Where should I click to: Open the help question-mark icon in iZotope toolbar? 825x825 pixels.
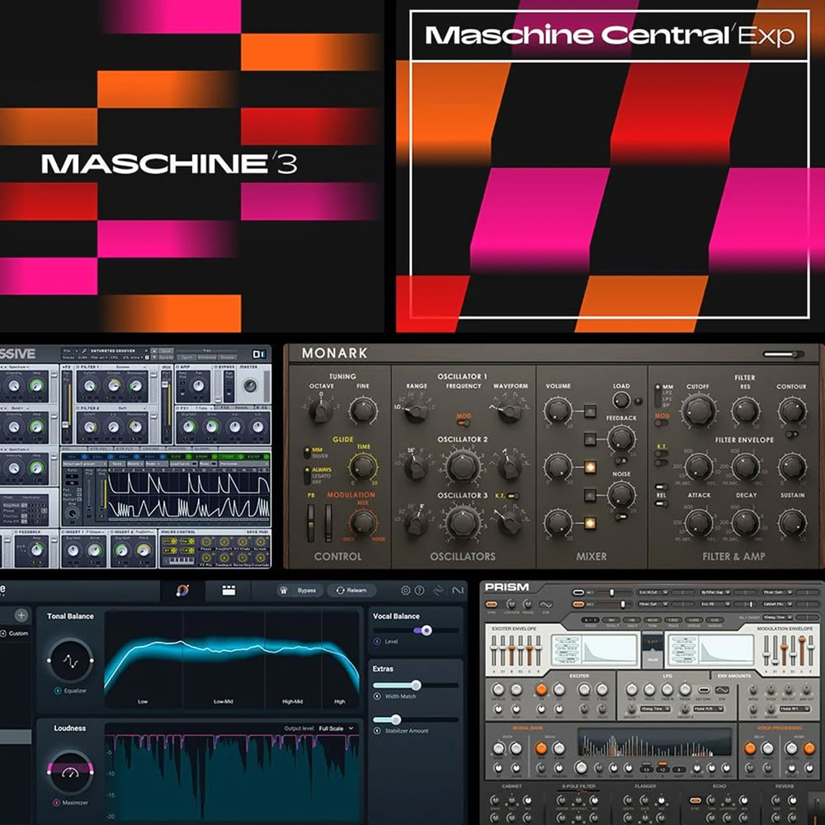point(421,590)
